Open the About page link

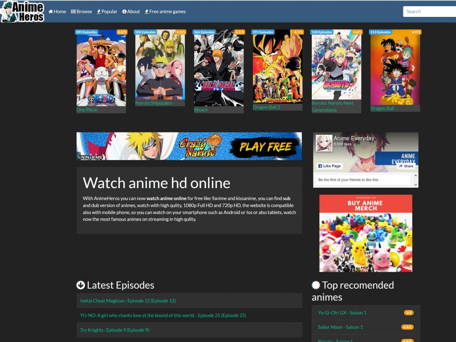click(x=131, y=12)
